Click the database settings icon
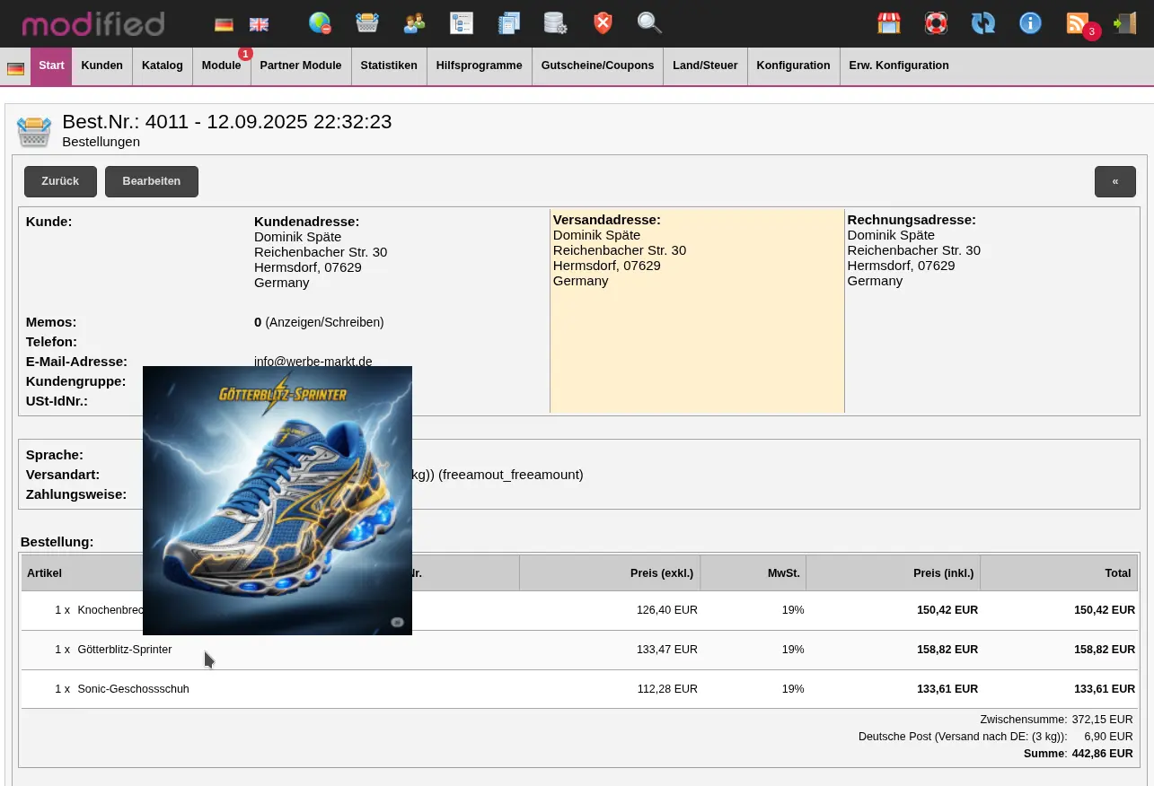The height and width of the screenshot is (786, 1154). point(555,23)
